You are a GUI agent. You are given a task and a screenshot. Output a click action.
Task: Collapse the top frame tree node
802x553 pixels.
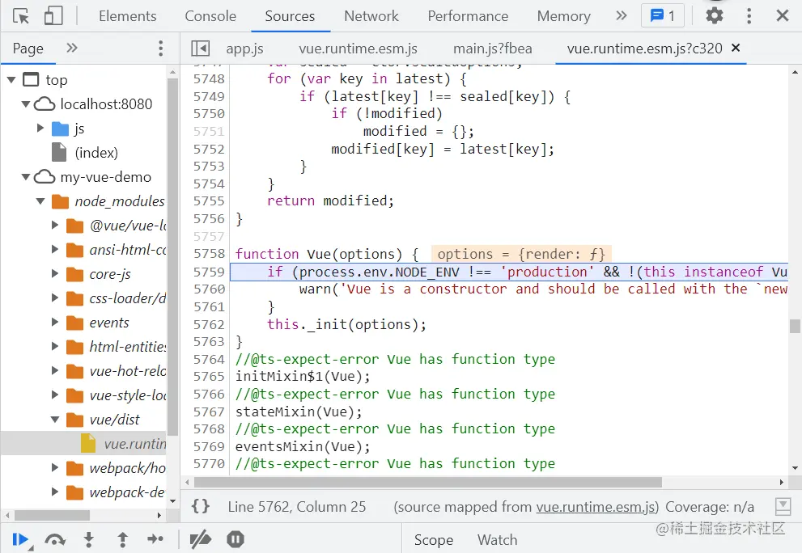pos(11,80)
